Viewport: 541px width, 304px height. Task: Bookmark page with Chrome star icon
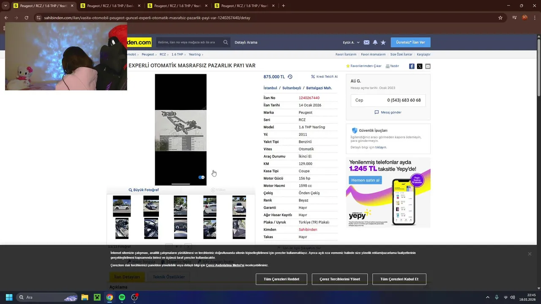[x=500, y=18]
